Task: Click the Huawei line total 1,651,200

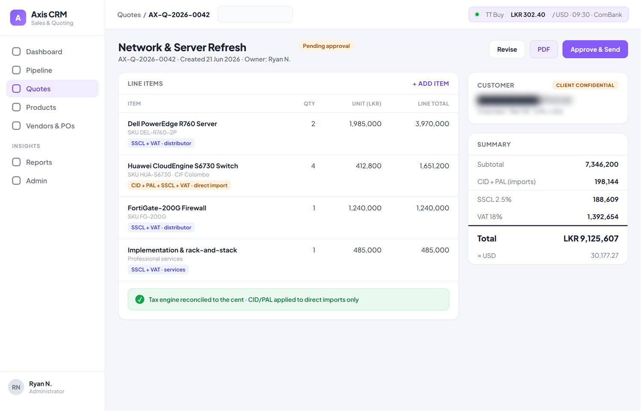Action: point(434,166)
